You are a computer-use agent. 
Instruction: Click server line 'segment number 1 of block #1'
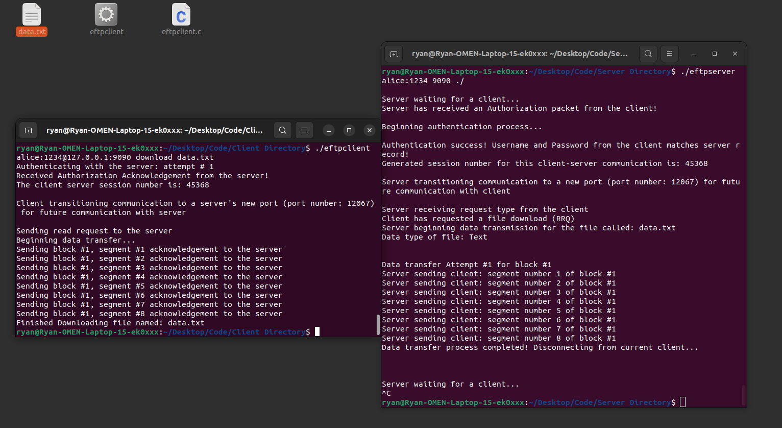499,274
